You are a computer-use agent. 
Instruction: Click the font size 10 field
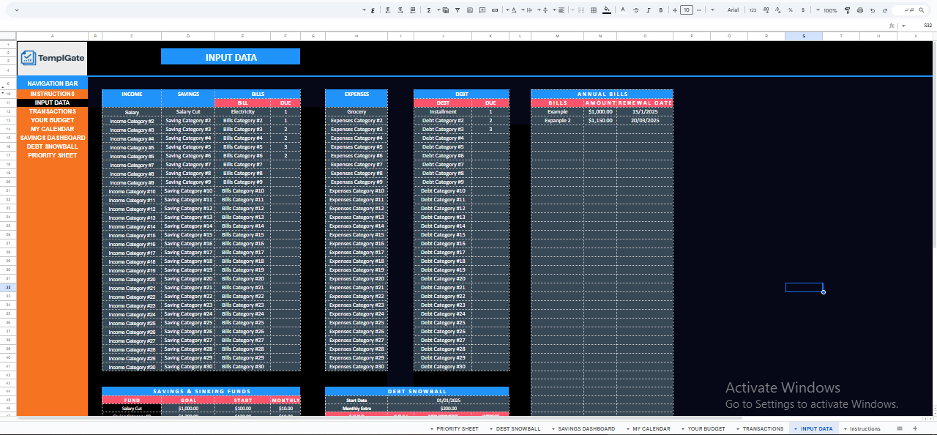click(x=686, y=10)
